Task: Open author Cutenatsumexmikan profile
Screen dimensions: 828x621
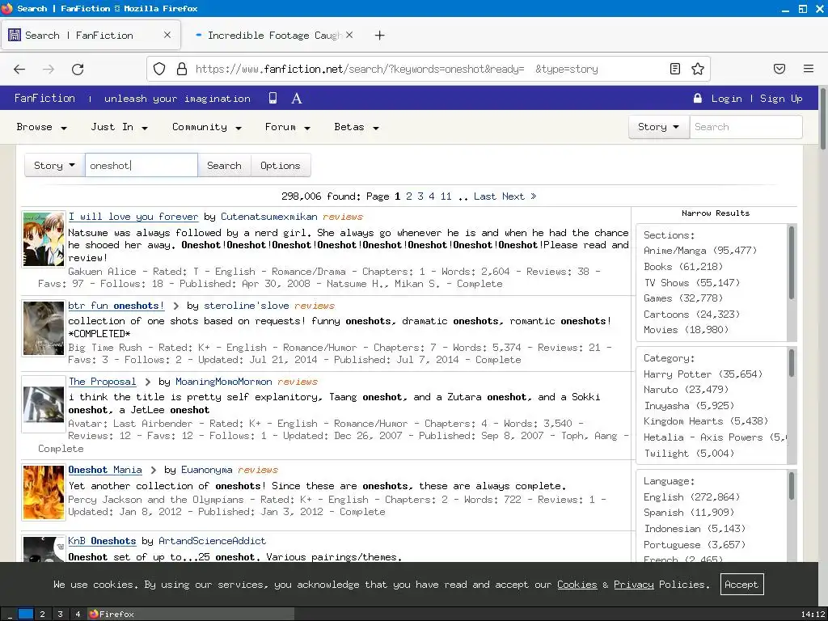Action: click(269, 217)
